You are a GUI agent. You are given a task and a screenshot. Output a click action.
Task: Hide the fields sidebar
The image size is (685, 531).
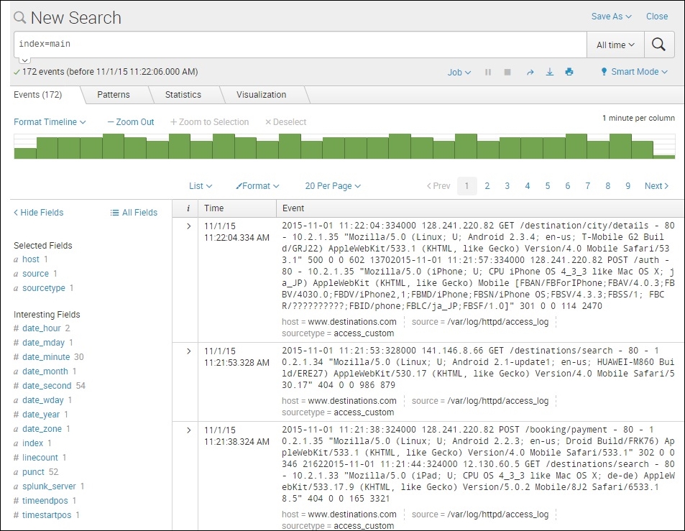pyautogui.click(x=39, y=213)
